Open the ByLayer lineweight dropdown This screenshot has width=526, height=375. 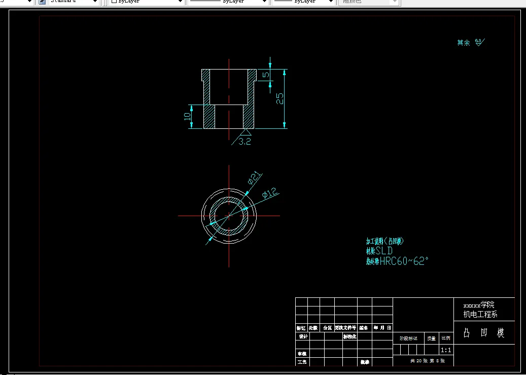pyautogui.click(x=304, y=2)
